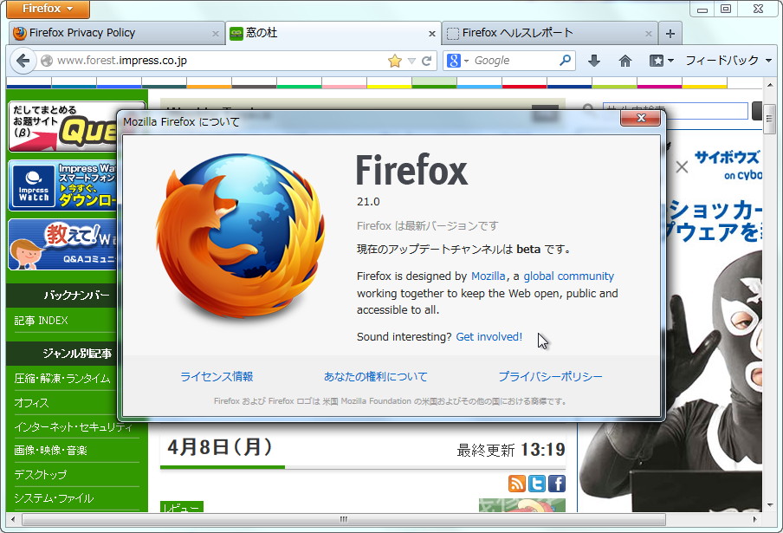
Task: Open a new tab with the plus button
Action: (x=670, y=32)
